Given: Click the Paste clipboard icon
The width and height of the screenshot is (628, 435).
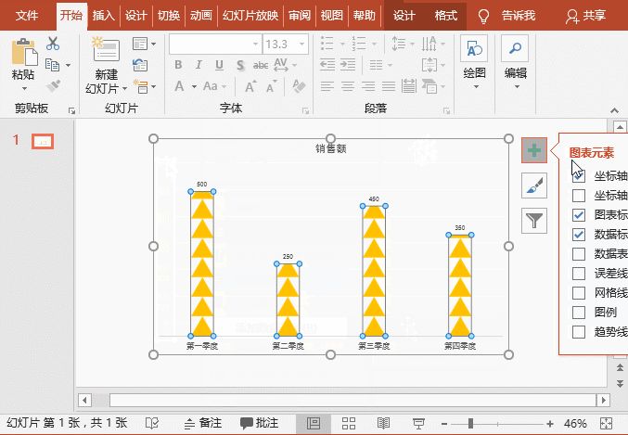Looking at the screenshot, I should pos(23,51).
